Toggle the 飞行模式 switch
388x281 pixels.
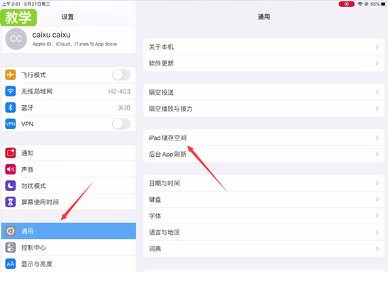[121, 75]
